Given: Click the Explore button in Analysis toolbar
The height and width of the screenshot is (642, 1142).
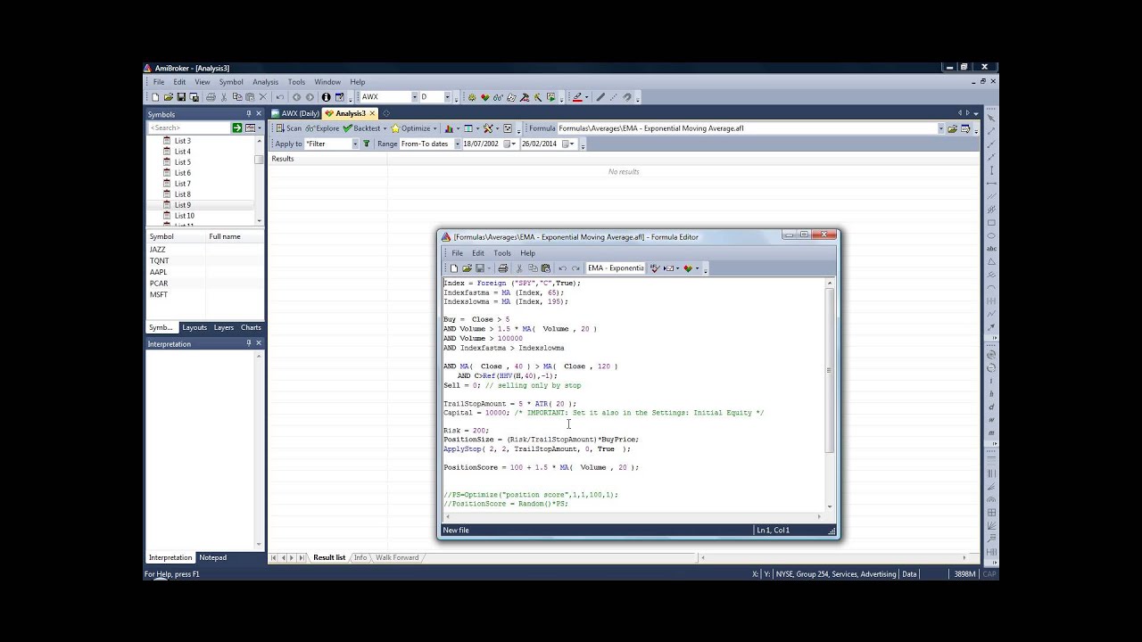Looking at the screenshot, I should (322, 128).
